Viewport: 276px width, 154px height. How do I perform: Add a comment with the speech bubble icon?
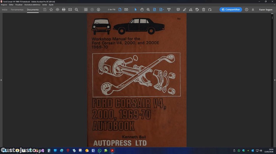tap(178, 10)
